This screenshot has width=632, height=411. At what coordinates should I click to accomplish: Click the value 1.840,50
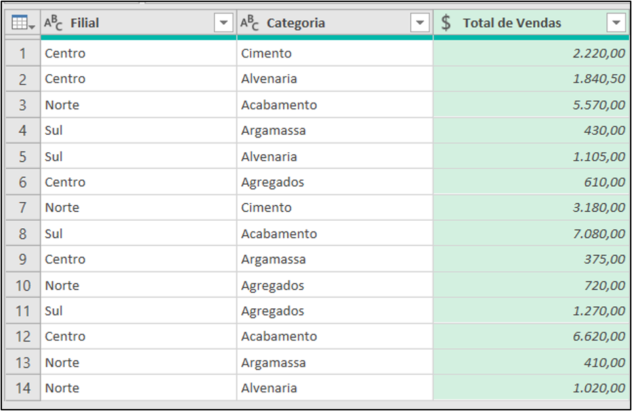click(x=599, y=79)
